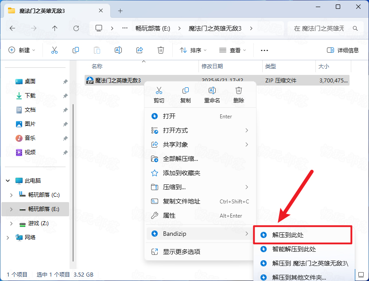Click 剪切 in the context menu
Screen dimensions: 369x281
pos(159,95)
